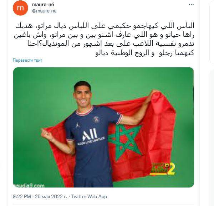Screen dimensions: 214x206
Task: Click the club crest on the navy jersey
Action: tap(96, 120)
